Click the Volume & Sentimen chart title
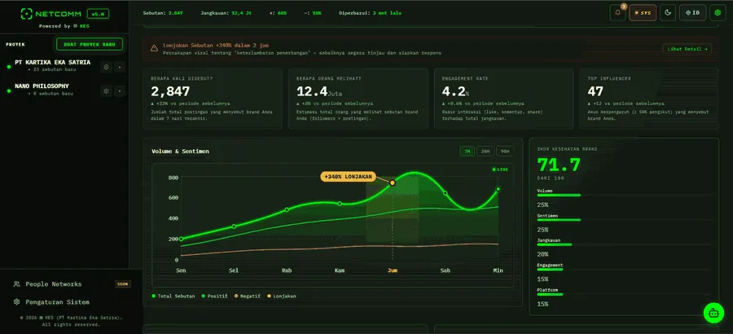The width and height of the screenshot is (733, 334). click(x=181, y=151)
